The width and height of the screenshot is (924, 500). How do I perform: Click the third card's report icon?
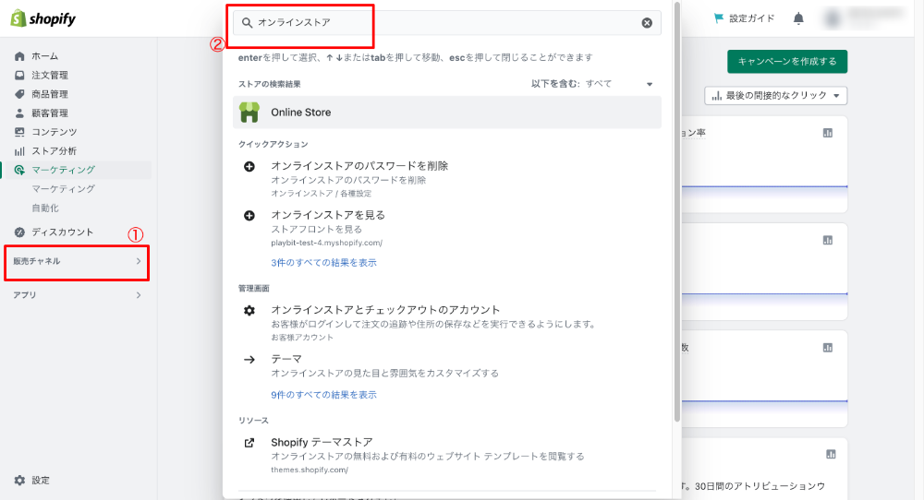point(828,348)
